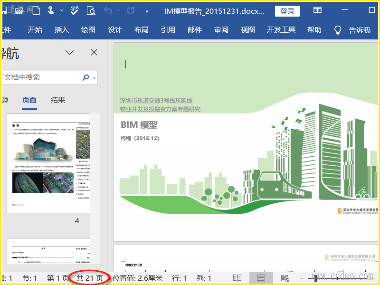380x285 pixels.
Task: Open the 视图 ribbon tab
Action: coord(247,30)
